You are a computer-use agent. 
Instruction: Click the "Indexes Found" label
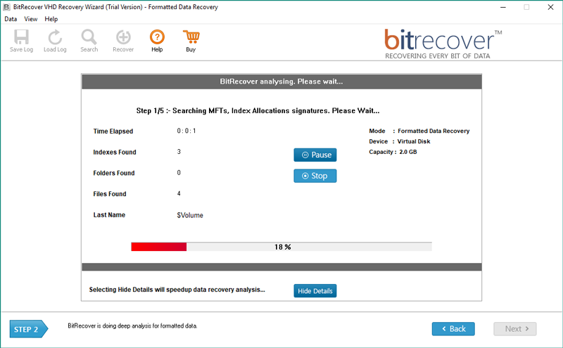(115, 152)
